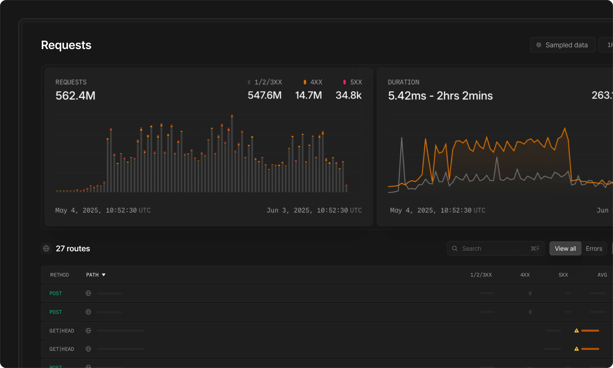The image size is (613, 368).
Task: Click the PATH column sort arrow
Action: (x=103, y=275)
